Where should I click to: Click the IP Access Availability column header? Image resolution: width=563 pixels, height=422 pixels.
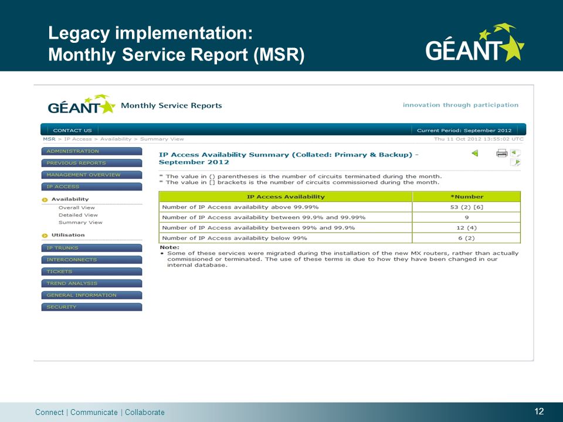(x=286, y=197)
